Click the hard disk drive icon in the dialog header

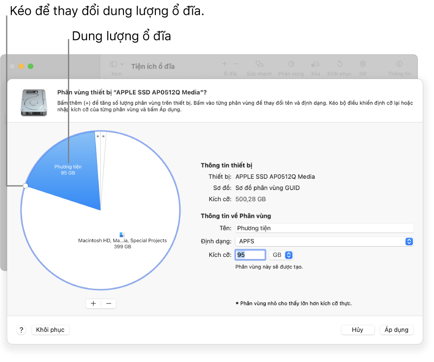click(34, 102)
